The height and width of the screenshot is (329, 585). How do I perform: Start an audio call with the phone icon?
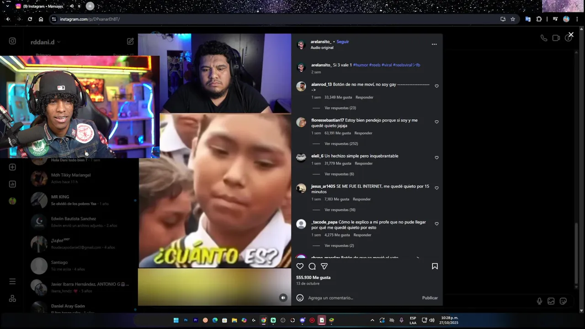pyautogui.click(x=544, y=38)
